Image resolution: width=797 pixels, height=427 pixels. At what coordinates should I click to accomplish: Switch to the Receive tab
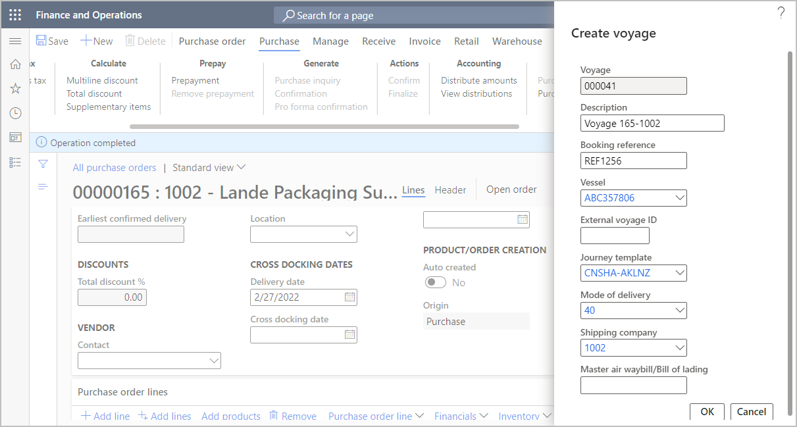[379, 41]
